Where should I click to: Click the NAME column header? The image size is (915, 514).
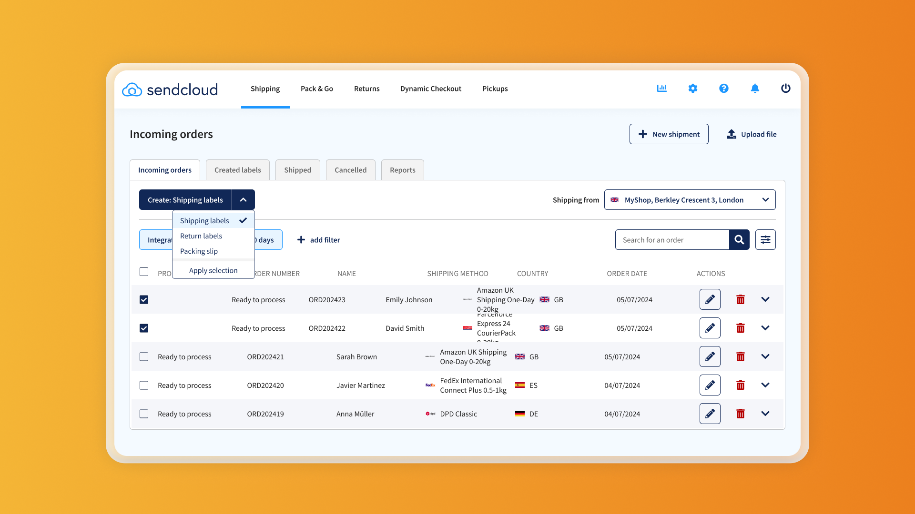tap(346, 274)
